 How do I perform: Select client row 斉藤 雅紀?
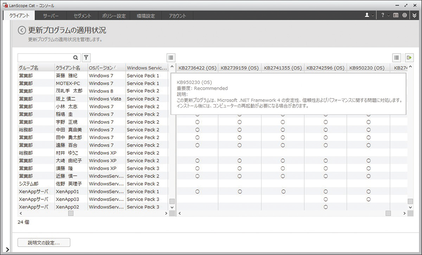tap(93, 75)
